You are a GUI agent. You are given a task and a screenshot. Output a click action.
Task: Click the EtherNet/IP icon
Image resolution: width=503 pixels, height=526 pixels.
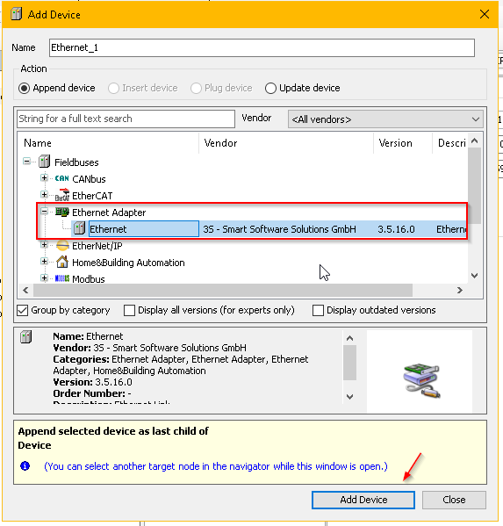62,246
